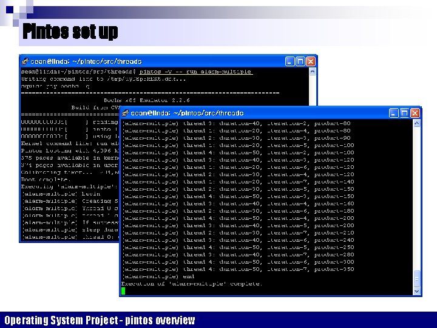Click the 'Execution of alarm-multiple complete.' line
The height and width of the screenshot is (328, 437).
[x=192, y=284]
